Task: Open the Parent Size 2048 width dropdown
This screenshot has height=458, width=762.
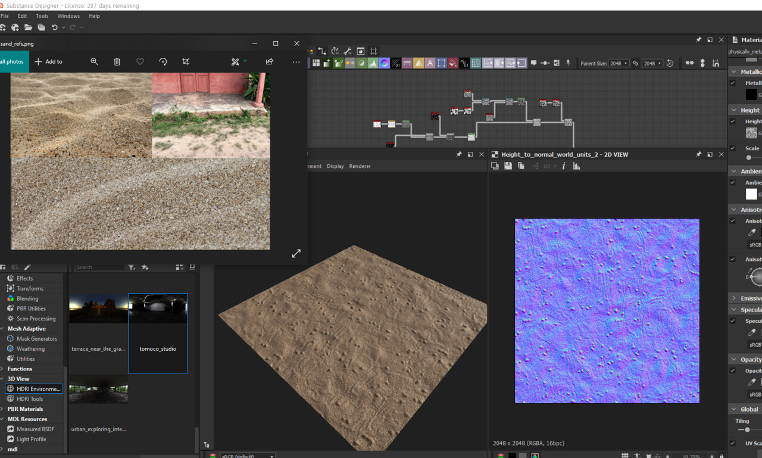Action: click(619, 63)
